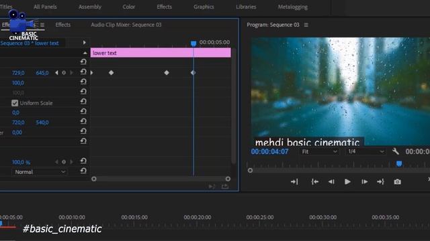Expand the position keyframe track triangle

(92, 73)
